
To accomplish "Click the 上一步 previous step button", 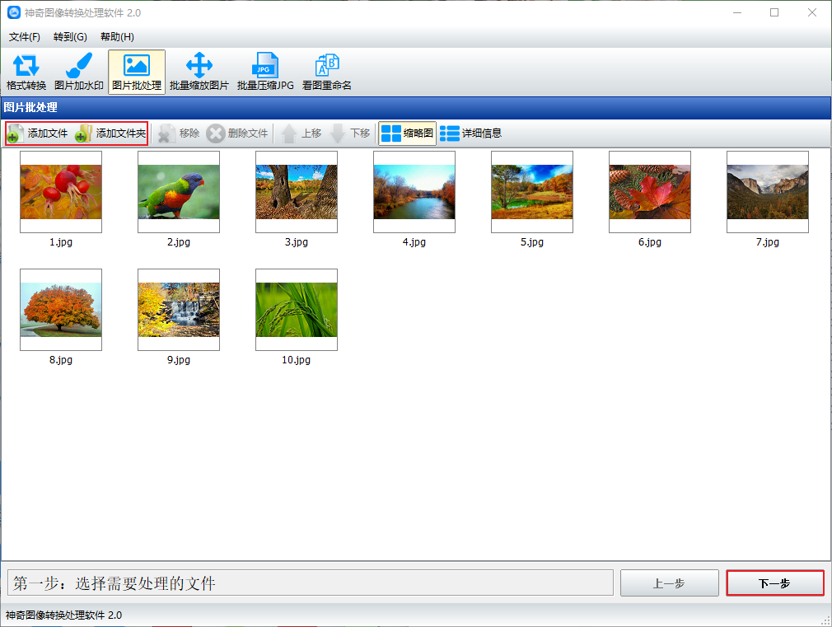I will pos(669,583).
